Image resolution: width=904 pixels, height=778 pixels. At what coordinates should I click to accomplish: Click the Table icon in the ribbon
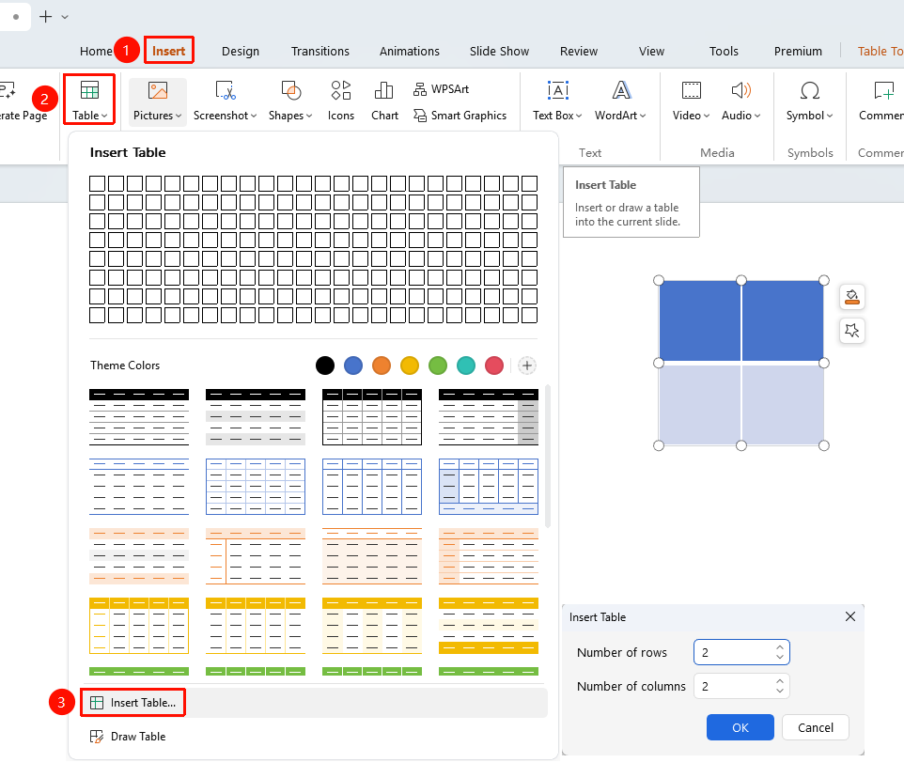89,91
